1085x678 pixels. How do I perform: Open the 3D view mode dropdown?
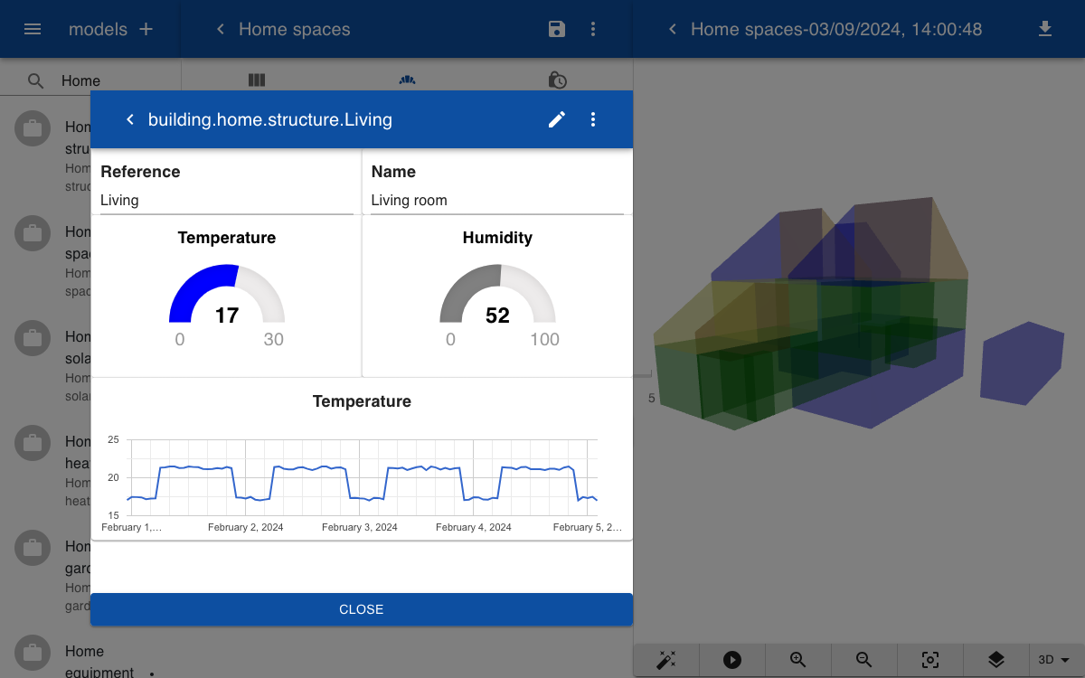[1054, 660]
